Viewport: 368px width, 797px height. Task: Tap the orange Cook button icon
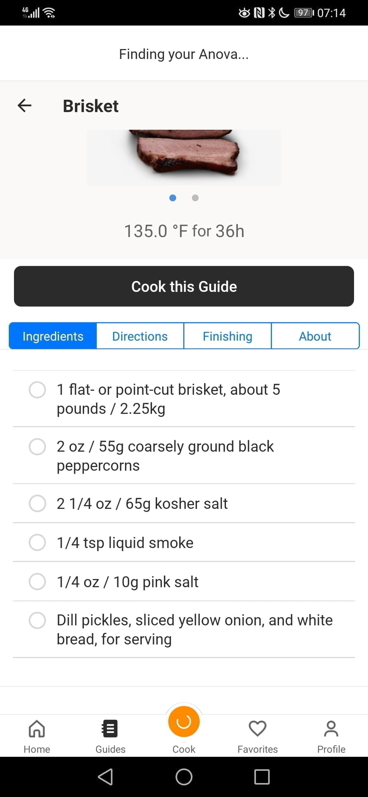184,722
